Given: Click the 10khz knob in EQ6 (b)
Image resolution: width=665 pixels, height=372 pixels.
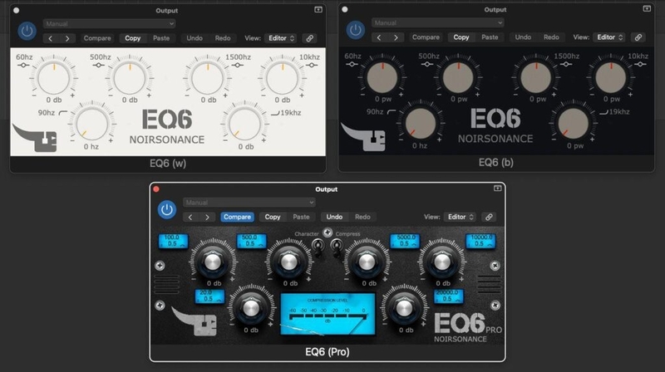Looking at the screenshot, I should (x=611, y=77).
